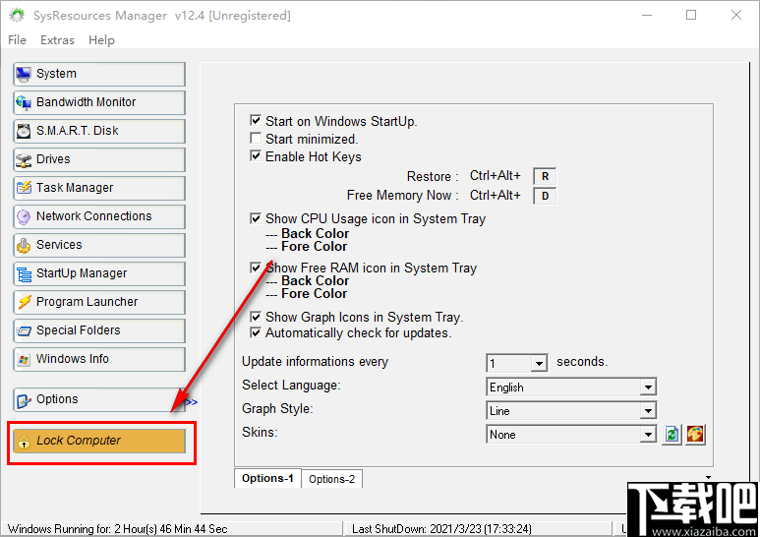Screen dimensions: 760x537
Task: Open the Extras menu
Action: [57, 39]
